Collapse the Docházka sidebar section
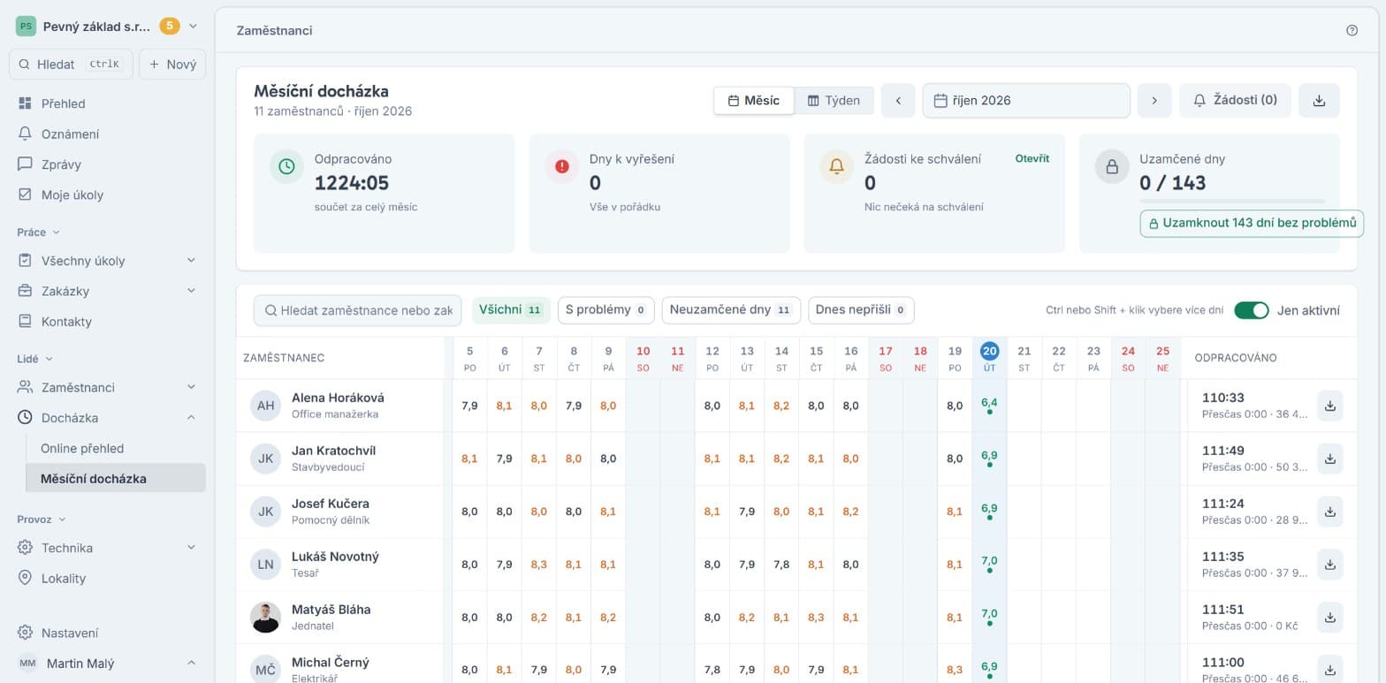1386x683 pixels. pyautogui.click(x=192, y=418)
